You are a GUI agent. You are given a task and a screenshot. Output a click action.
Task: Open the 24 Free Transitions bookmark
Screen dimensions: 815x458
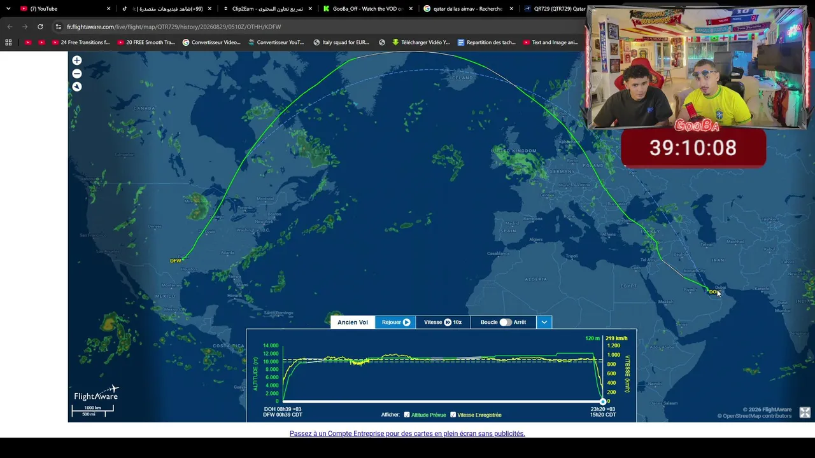tap(81, 43)
